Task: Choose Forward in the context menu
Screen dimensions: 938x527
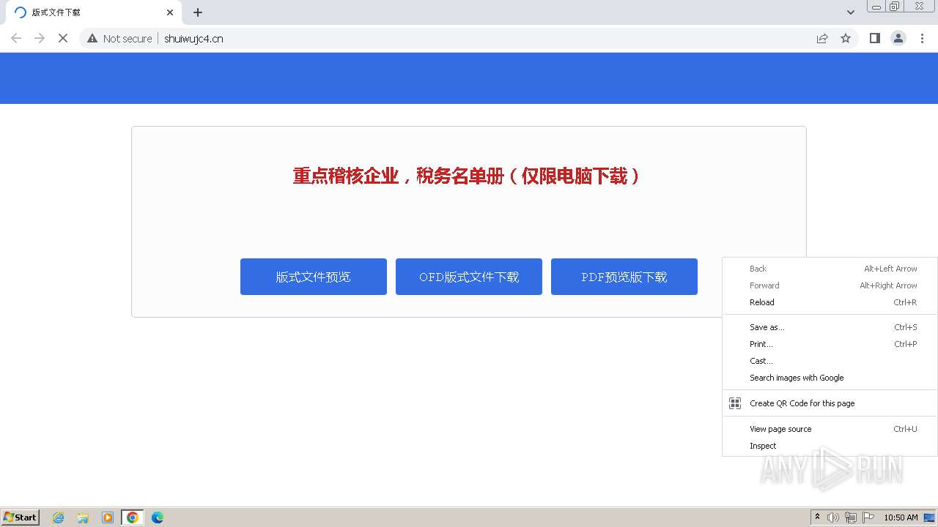Action: (830, 285)
